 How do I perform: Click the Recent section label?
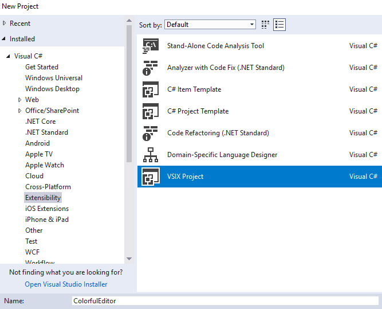(x=20, y=24)
